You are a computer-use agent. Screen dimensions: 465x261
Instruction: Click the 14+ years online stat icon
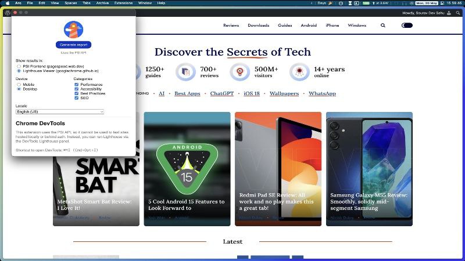pyautogui.click(x=299, y=71)
